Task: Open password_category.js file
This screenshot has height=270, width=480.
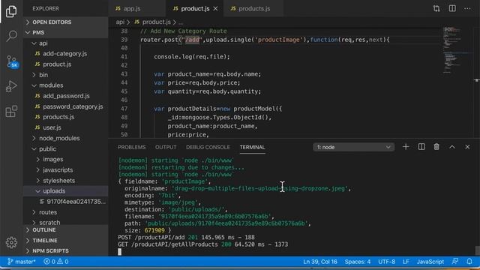Action: (65, 106)
